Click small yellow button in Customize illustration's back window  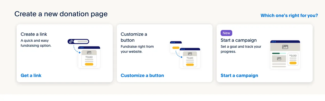tap(176, 48)
